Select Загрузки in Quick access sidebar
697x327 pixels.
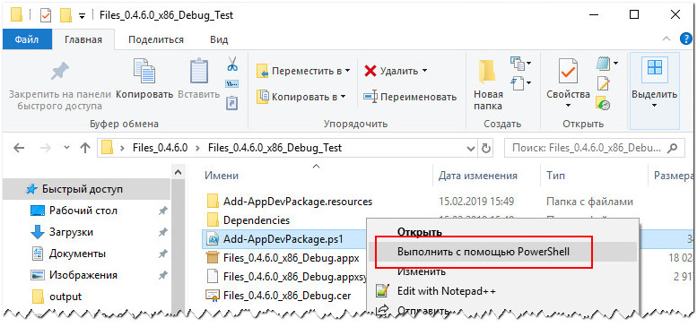71,232
